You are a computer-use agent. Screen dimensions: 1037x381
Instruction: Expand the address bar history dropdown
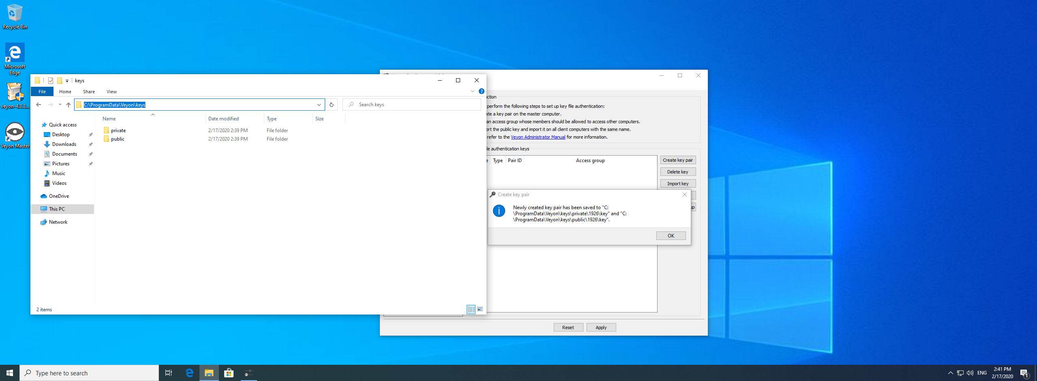point(319,105)
